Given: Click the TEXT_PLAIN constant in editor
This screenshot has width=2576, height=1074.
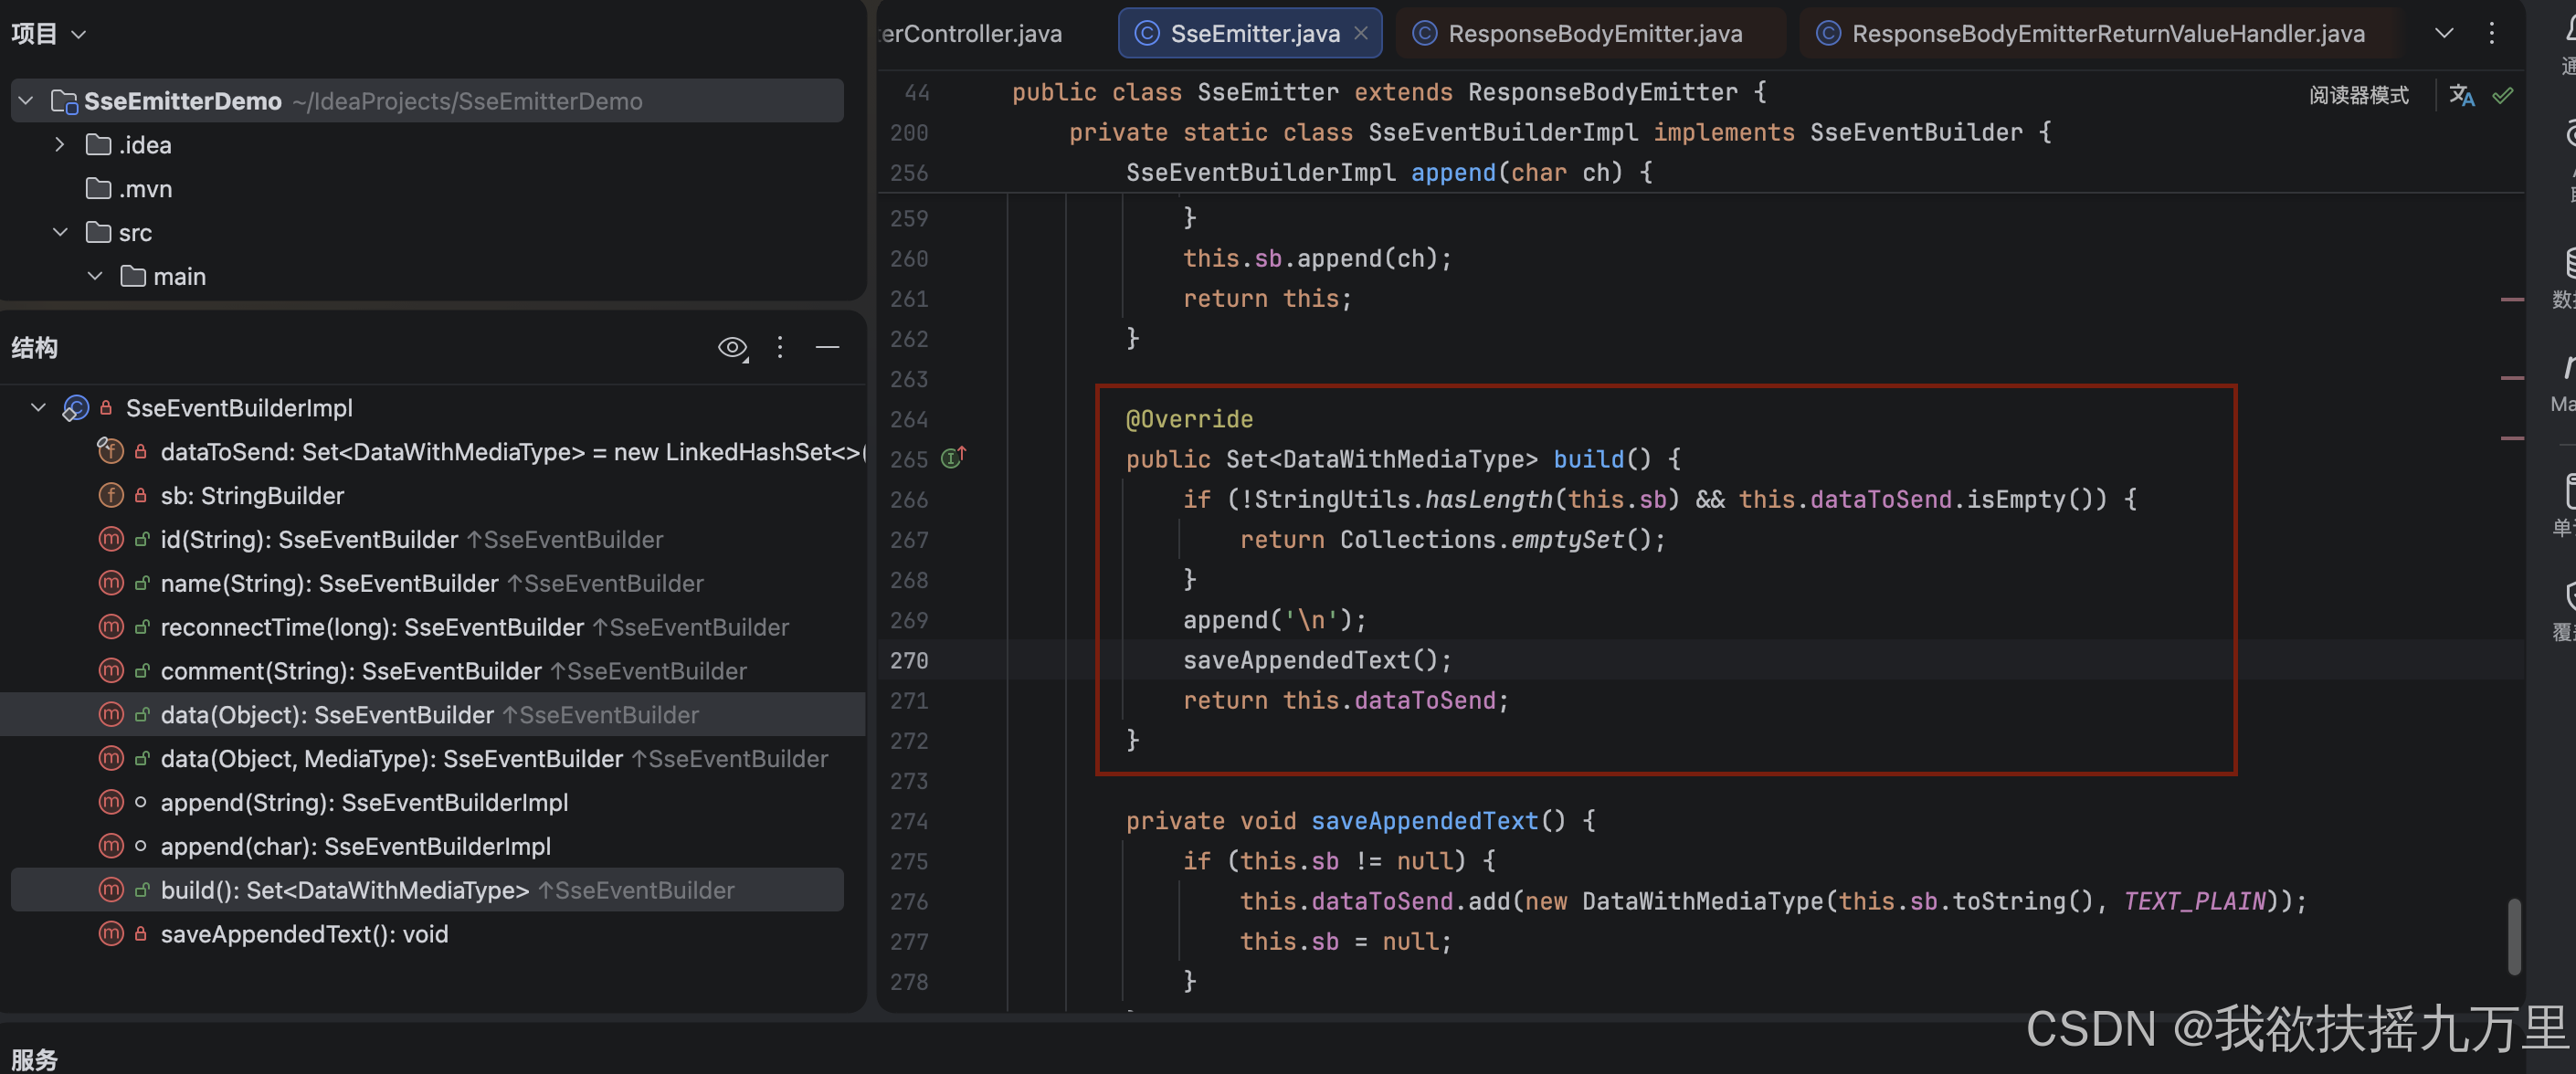Looking at the screenshot, I should [x=2194, y=901].
